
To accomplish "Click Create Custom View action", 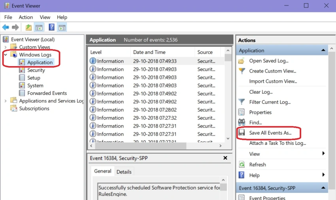I will [273, 71].
